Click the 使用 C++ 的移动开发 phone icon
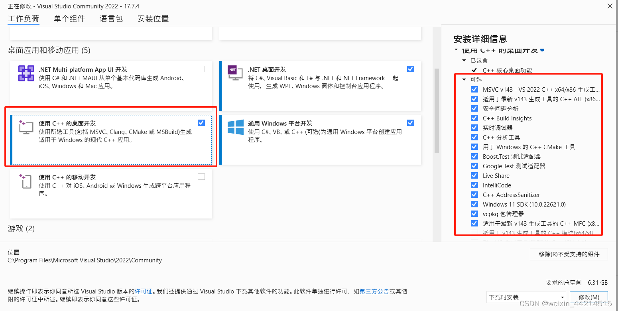The height and width of the screenshot is (311, 618). pyautogui.click(x=26, y=181)
